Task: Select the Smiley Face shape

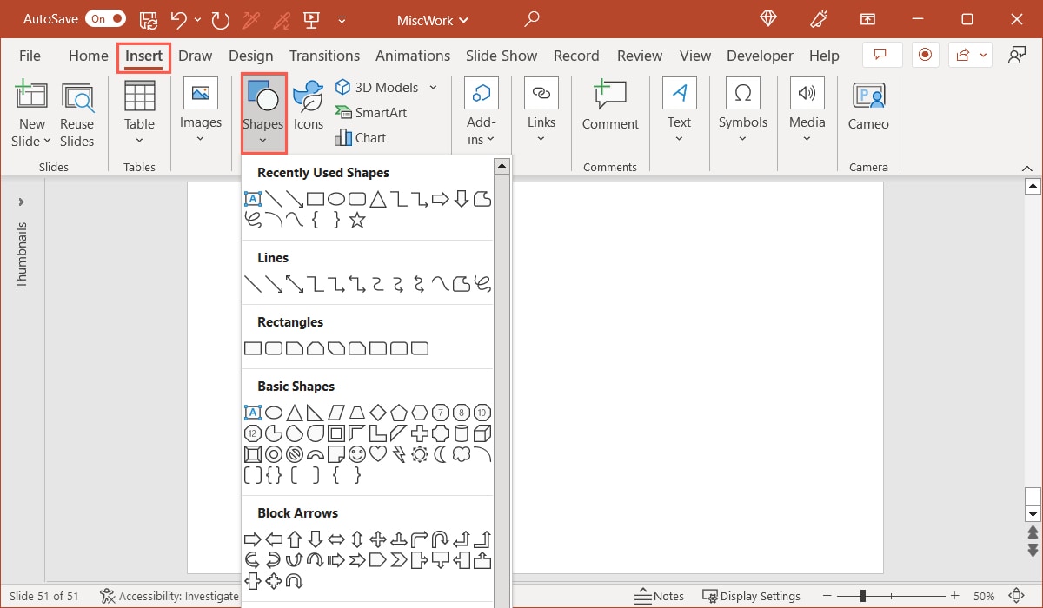Action: [x=358, y=453]
